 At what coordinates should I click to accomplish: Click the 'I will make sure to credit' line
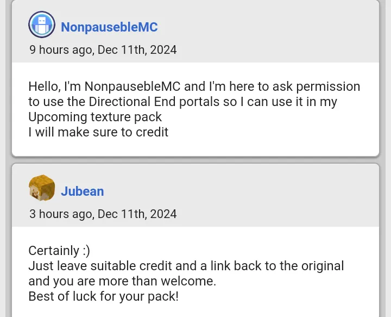point(98,132)
